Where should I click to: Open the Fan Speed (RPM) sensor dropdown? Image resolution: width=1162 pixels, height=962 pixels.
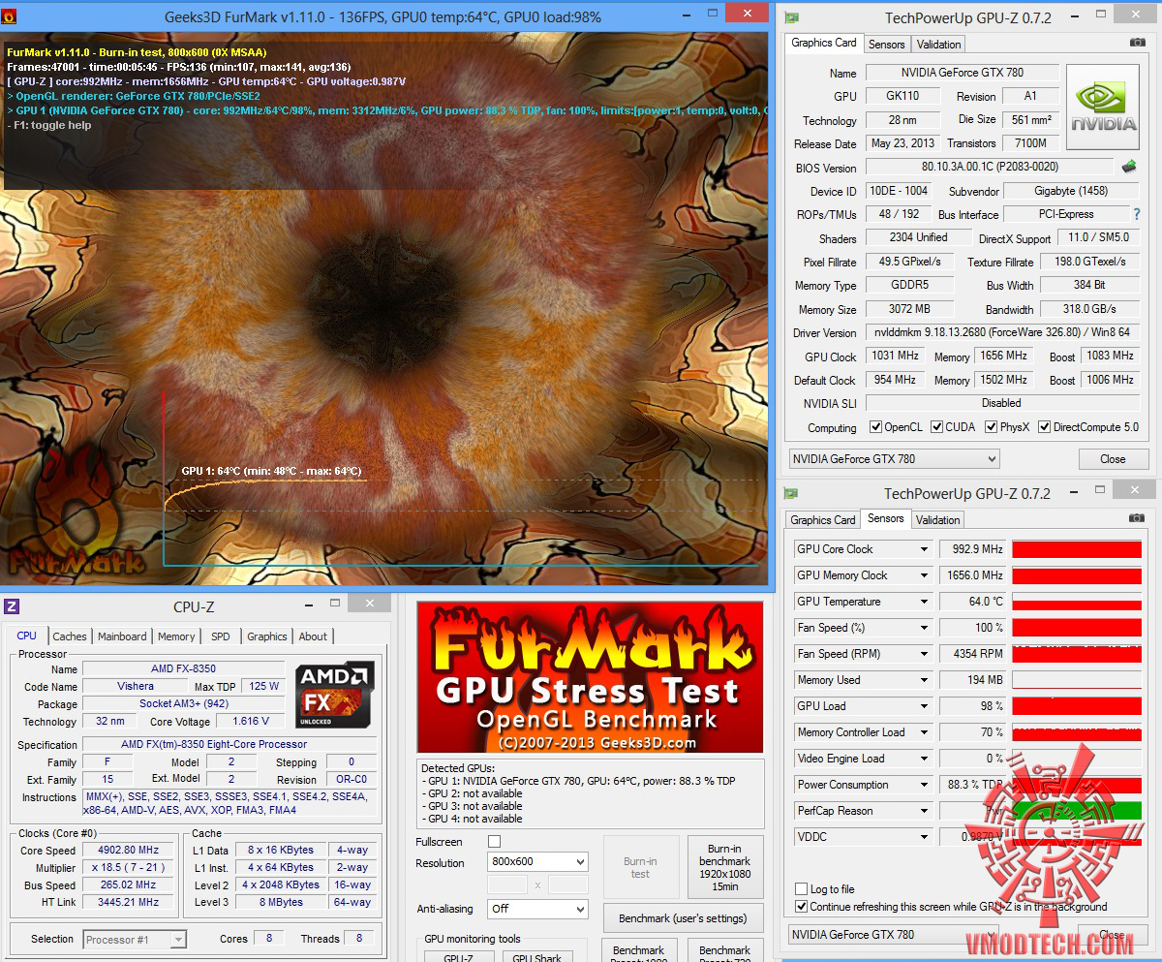(x=923, y=654)
